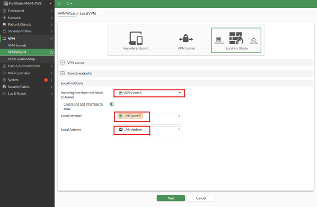Toggle favorite star on VPN Wizard

point(51,52)
